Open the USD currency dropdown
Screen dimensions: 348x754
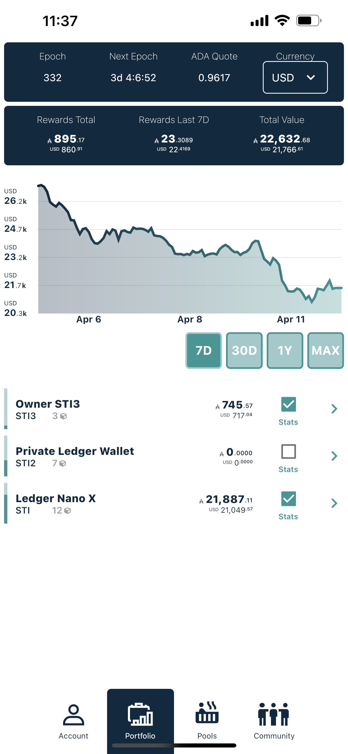coord(295,78)
